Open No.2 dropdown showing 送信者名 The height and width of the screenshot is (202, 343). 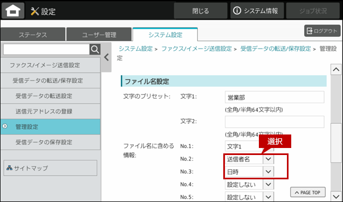[249, 159]
